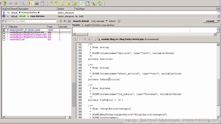This screenshot has width=221, height=124.
Task: Click the magnifier filter toolbar icon
Action: [22, 3]
